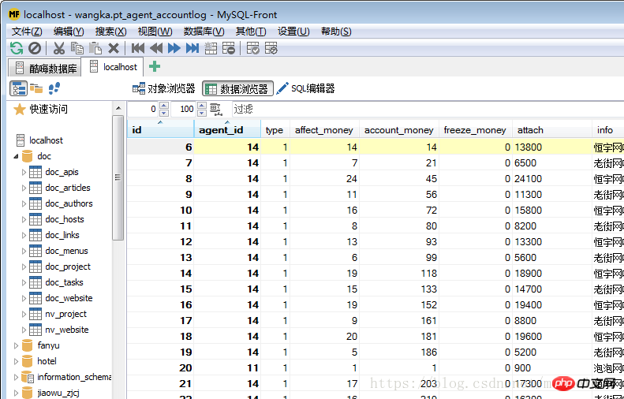
Task: Open the SQL编辑器 editor
Action: tap(306, 89)
